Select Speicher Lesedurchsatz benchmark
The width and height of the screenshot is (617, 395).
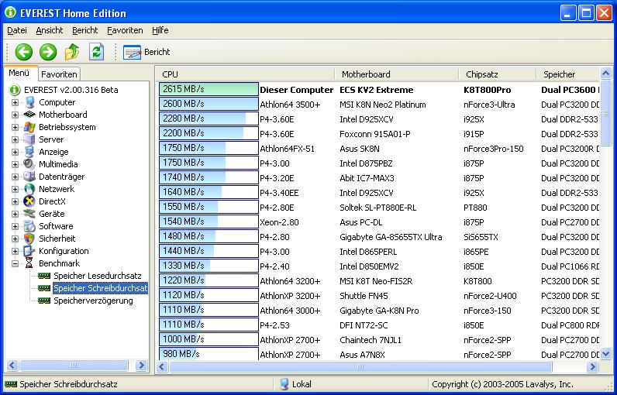[x=97, y=276]
